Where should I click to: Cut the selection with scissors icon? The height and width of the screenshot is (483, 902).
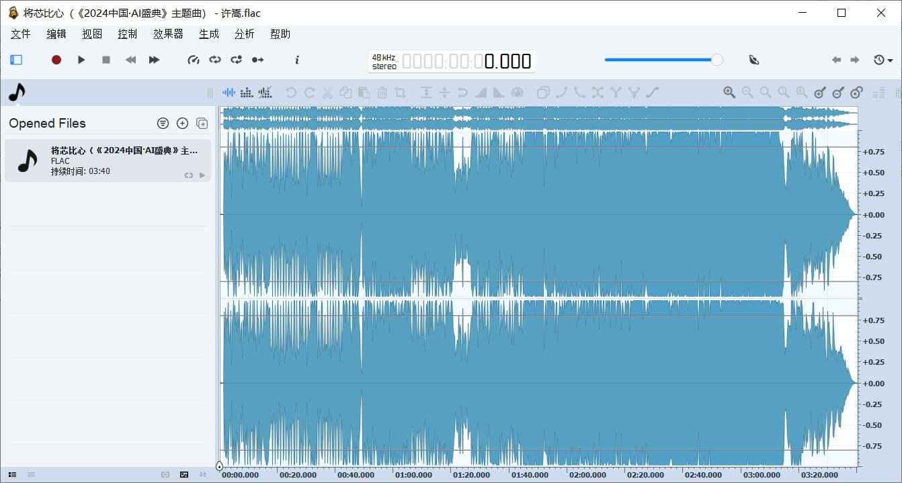point(327,93)
